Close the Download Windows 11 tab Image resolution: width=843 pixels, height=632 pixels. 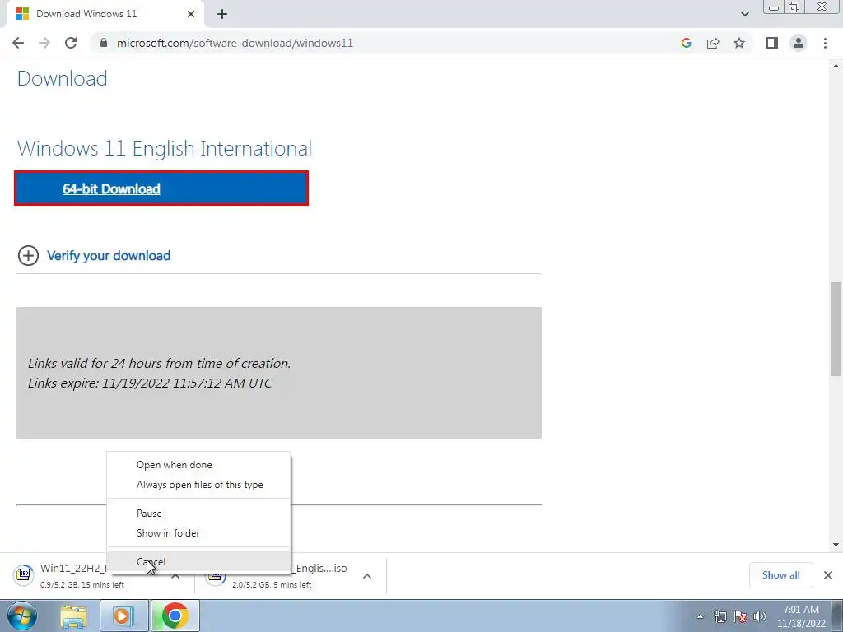[x=191, y=14]
